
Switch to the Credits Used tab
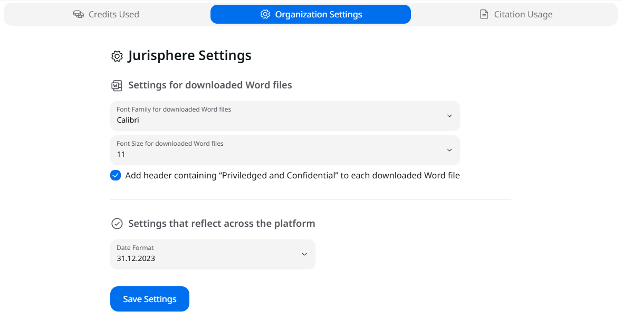pos(106,14)
